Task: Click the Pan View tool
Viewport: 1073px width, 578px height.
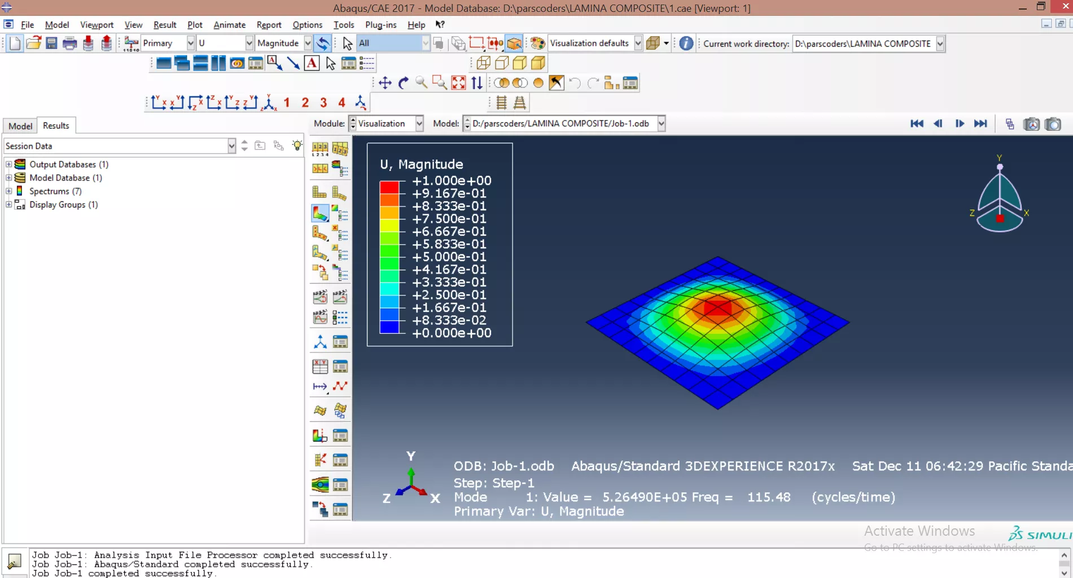Action: [385, 83]
